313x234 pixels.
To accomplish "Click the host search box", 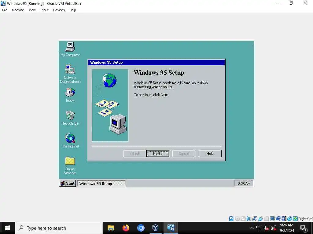I will [x=59, y=228].
